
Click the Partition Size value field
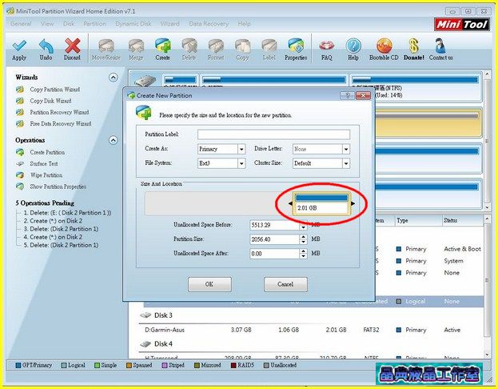(x=275, y=239)
